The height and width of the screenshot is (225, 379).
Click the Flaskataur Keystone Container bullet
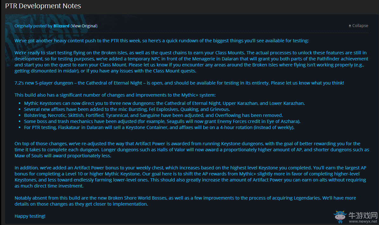(x=159, y=127)
